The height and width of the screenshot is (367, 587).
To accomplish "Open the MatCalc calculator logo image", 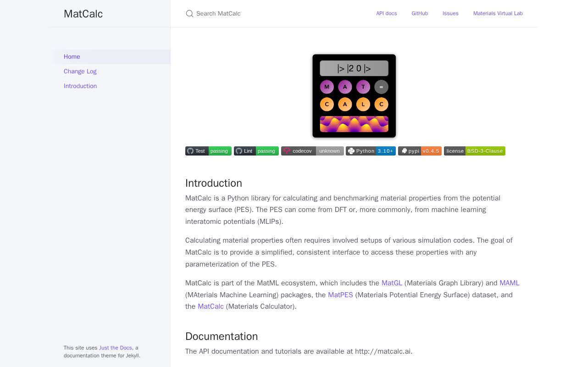I will (354, 96).
